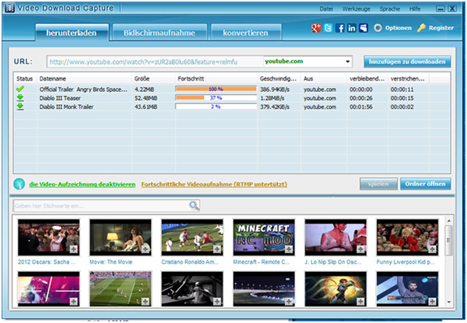Click scrollbar up arrow of thumbnail panel
Image resolution: width=467 pixels, height=323 pixels.
click(x=448, y=220)
